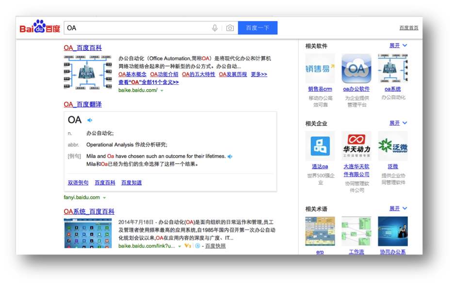Open 百度快照 cached page link
Viewport: 454px width, 286px height.
tap(215, 246)
